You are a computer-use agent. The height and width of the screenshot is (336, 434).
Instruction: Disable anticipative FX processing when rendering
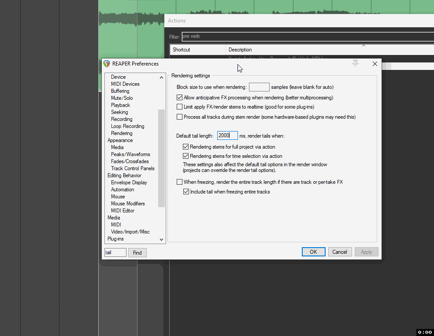(180, 98)
